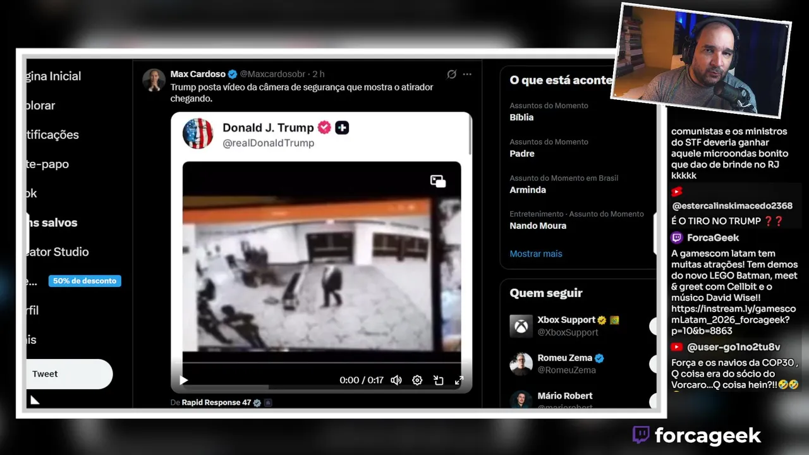Click Romeu Zema avatar
809x455 pixels.
click(x=521, y=364)
